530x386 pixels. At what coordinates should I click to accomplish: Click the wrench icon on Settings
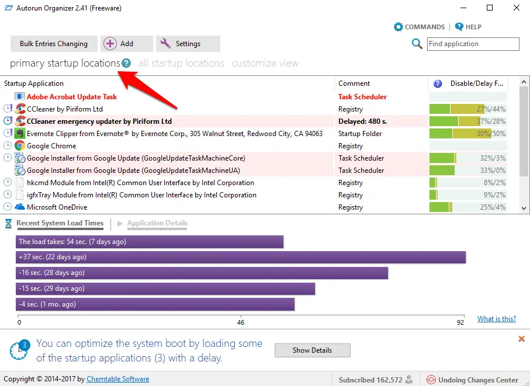[x=165, y=43]
